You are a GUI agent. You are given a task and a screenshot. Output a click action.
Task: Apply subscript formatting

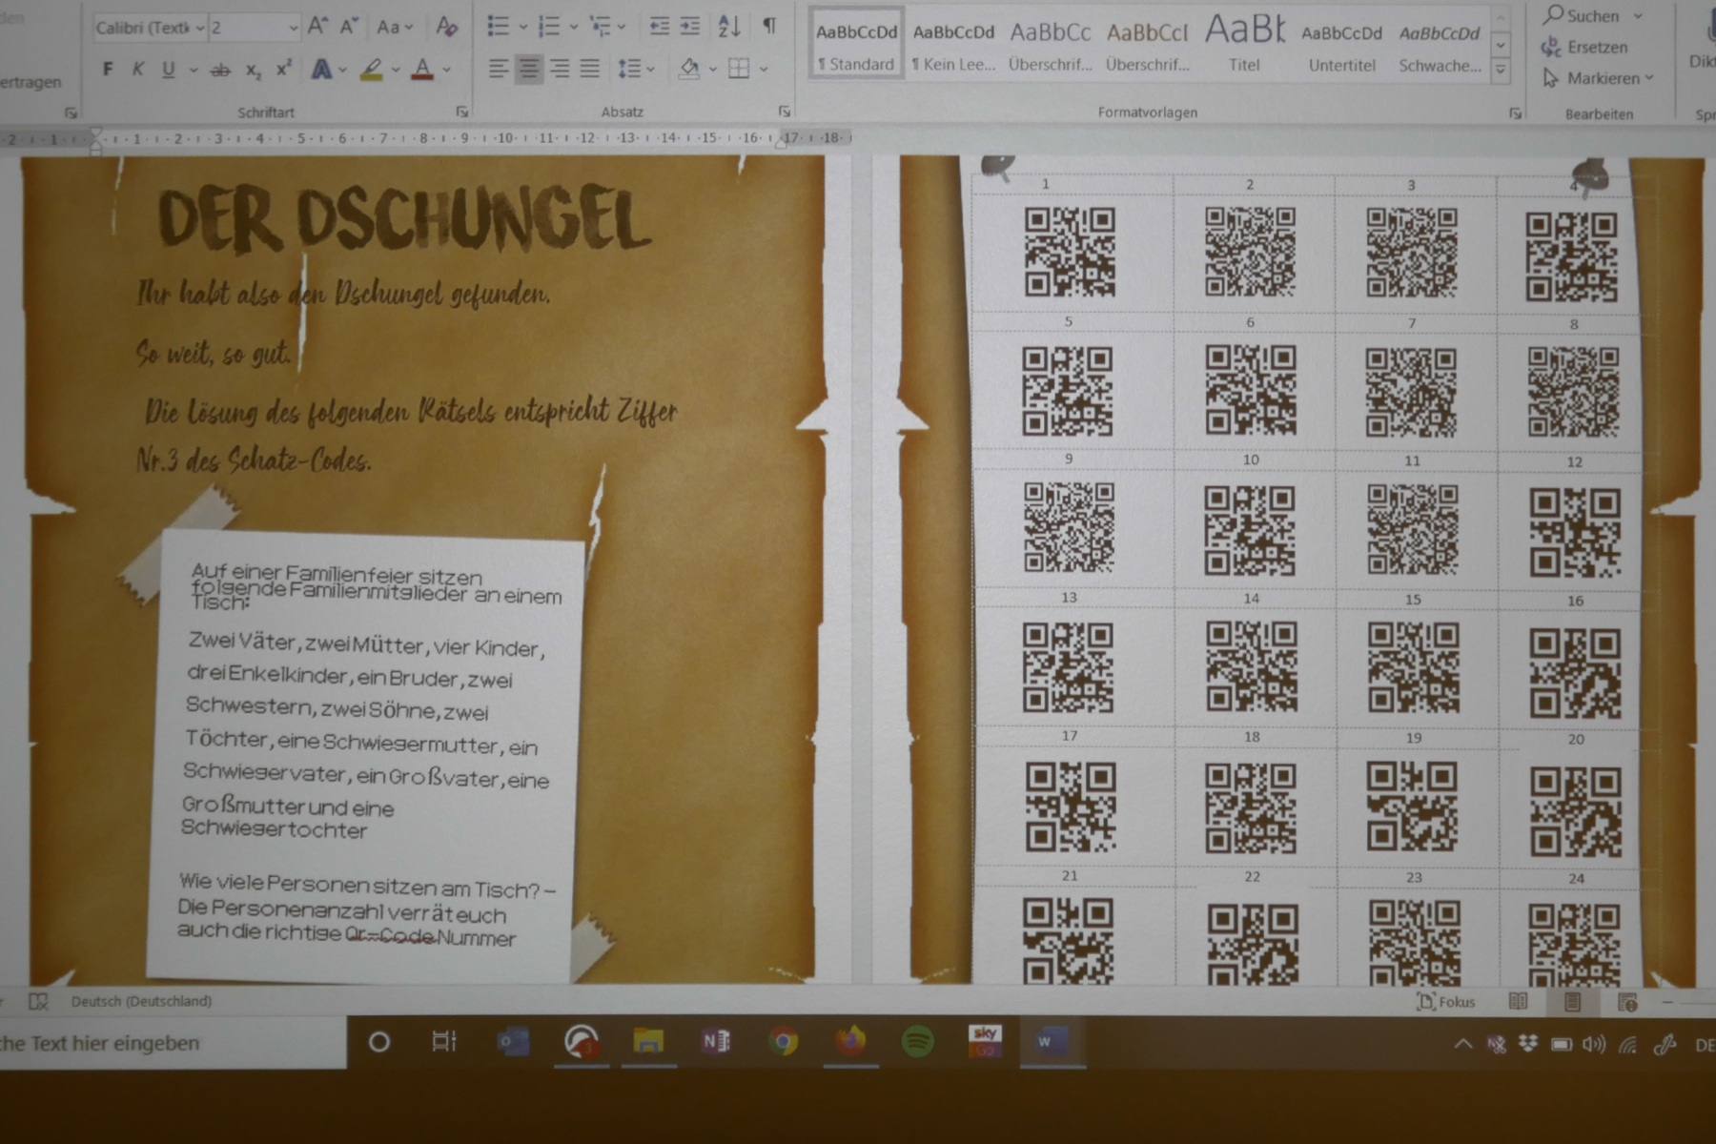coord(253,70)
